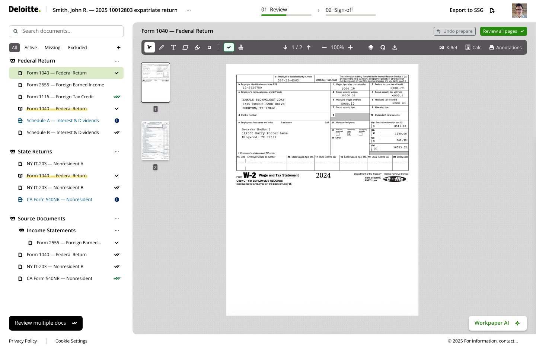The image size is (536, 347).
Task: Open X-Ref panel
Action: [448, 47]
